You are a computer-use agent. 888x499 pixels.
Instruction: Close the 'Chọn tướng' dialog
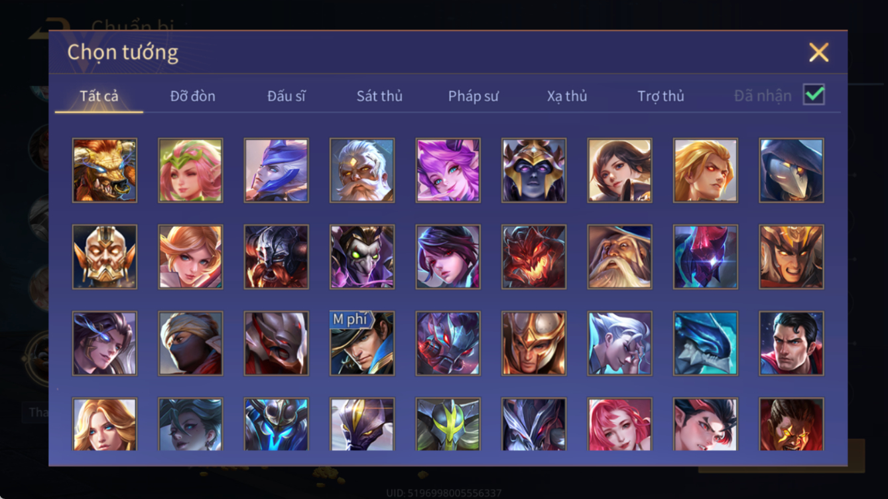(818, 52)
